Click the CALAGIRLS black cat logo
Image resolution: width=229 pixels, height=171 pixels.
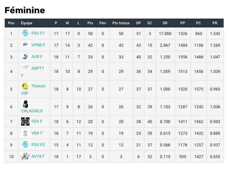coord(25,104)
